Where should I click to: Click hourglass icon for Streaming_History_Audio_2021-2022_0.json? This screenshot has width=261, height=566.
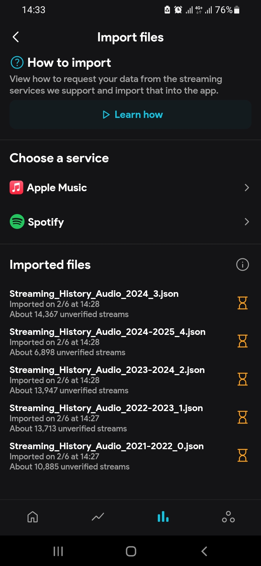click(x=243, y=455)
